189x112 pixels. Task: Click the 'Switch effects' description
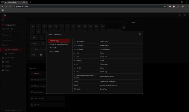click(104, 46)
